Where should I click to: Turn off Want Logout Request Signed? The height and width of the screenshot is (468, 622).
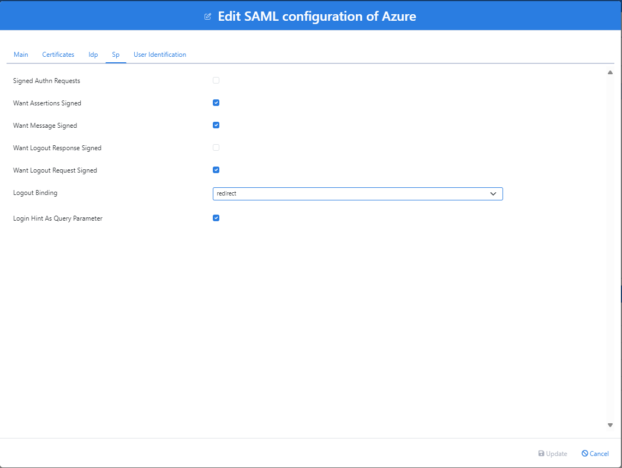(216, 169)
